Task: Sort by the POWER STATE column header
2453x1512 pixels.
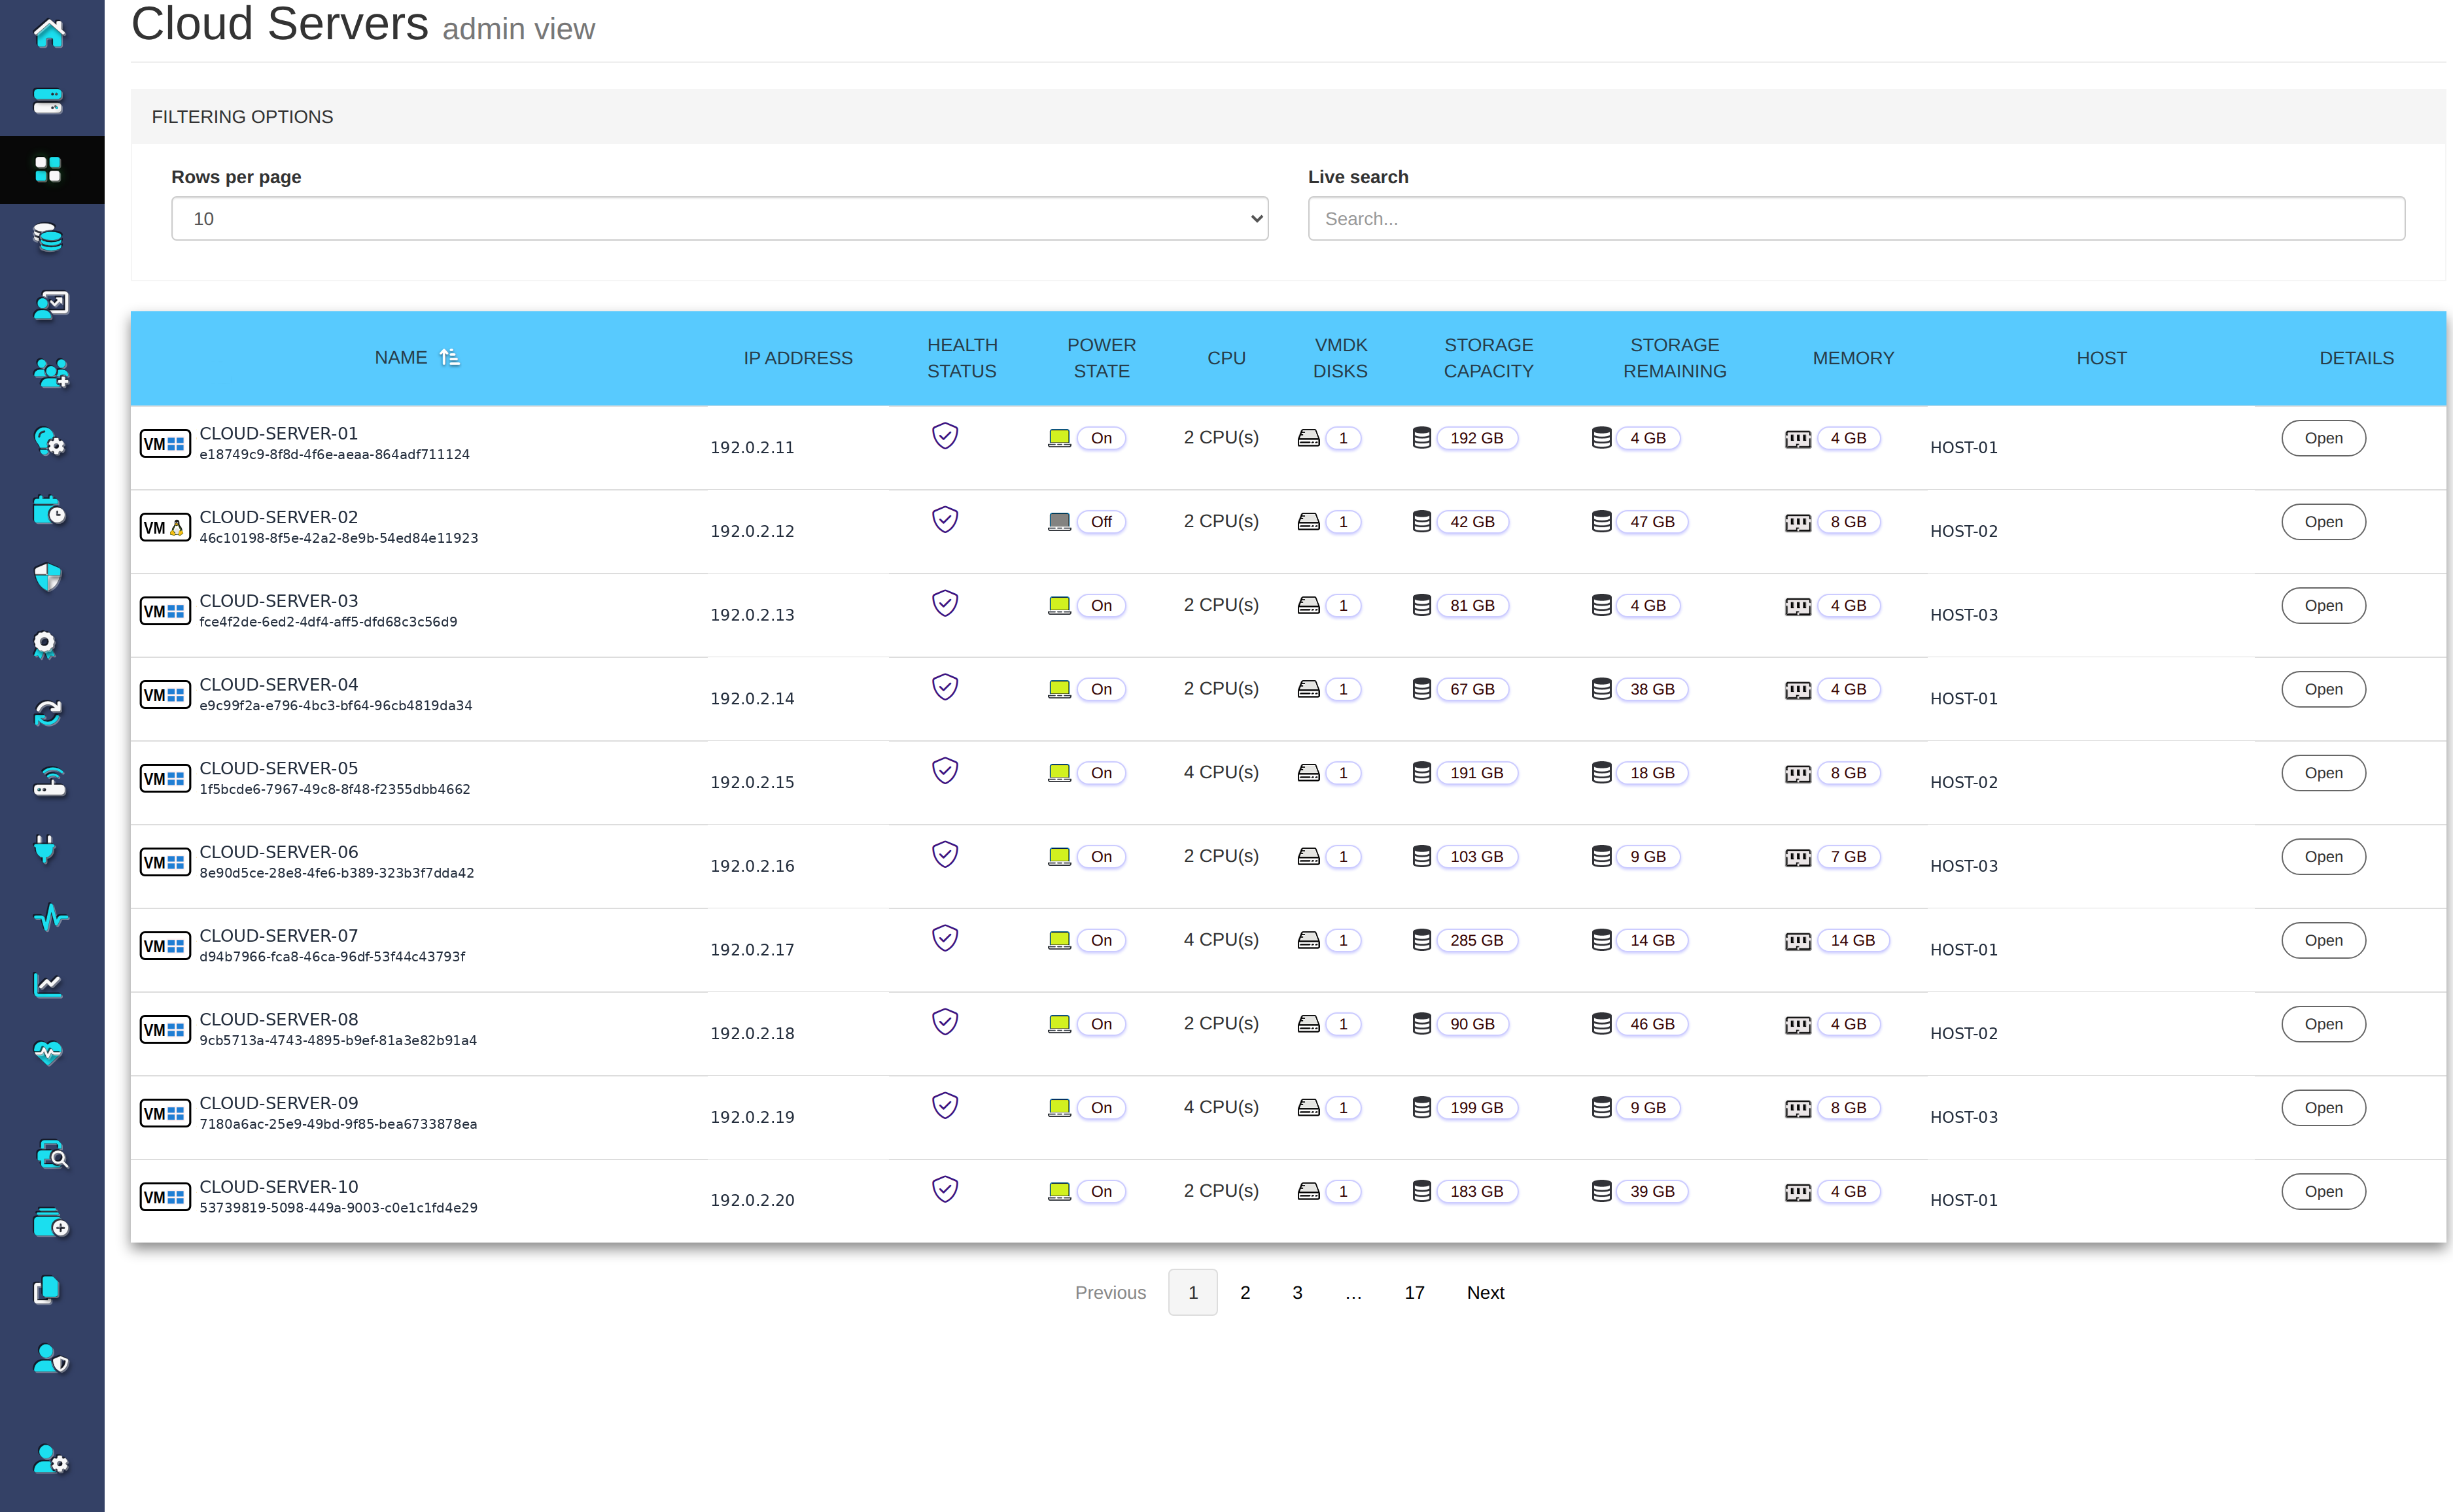Action: [x=1101, y=358]
